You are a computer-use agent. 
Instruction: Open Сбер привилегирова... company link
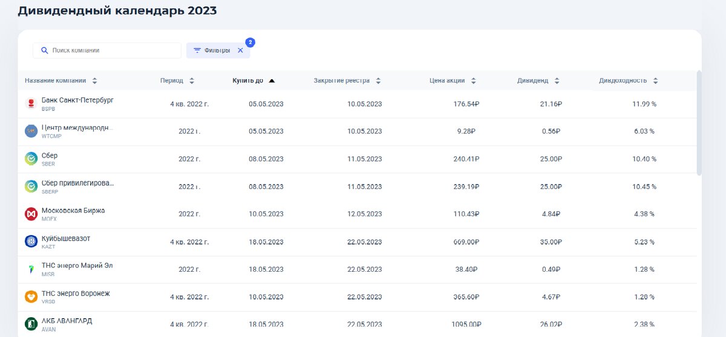(x=77, y=183)
